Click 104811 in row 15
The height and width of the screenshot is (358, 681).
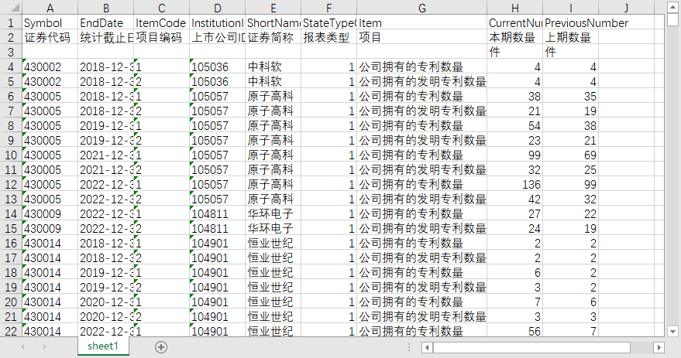(x=218, y=228)
